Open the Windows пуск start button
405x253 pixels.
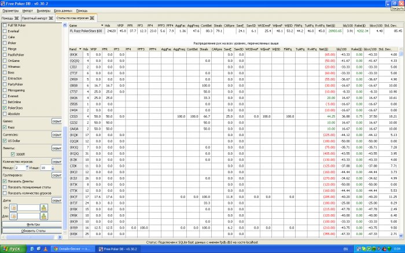pos(13,249)
